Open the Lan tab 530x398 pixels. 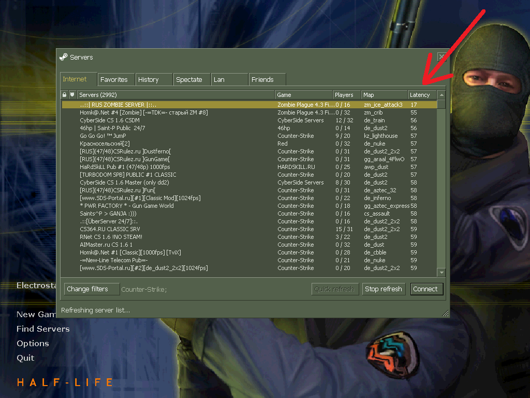(x=230, y=79)
